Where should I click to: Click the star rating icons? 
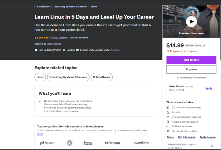[45, 38]
